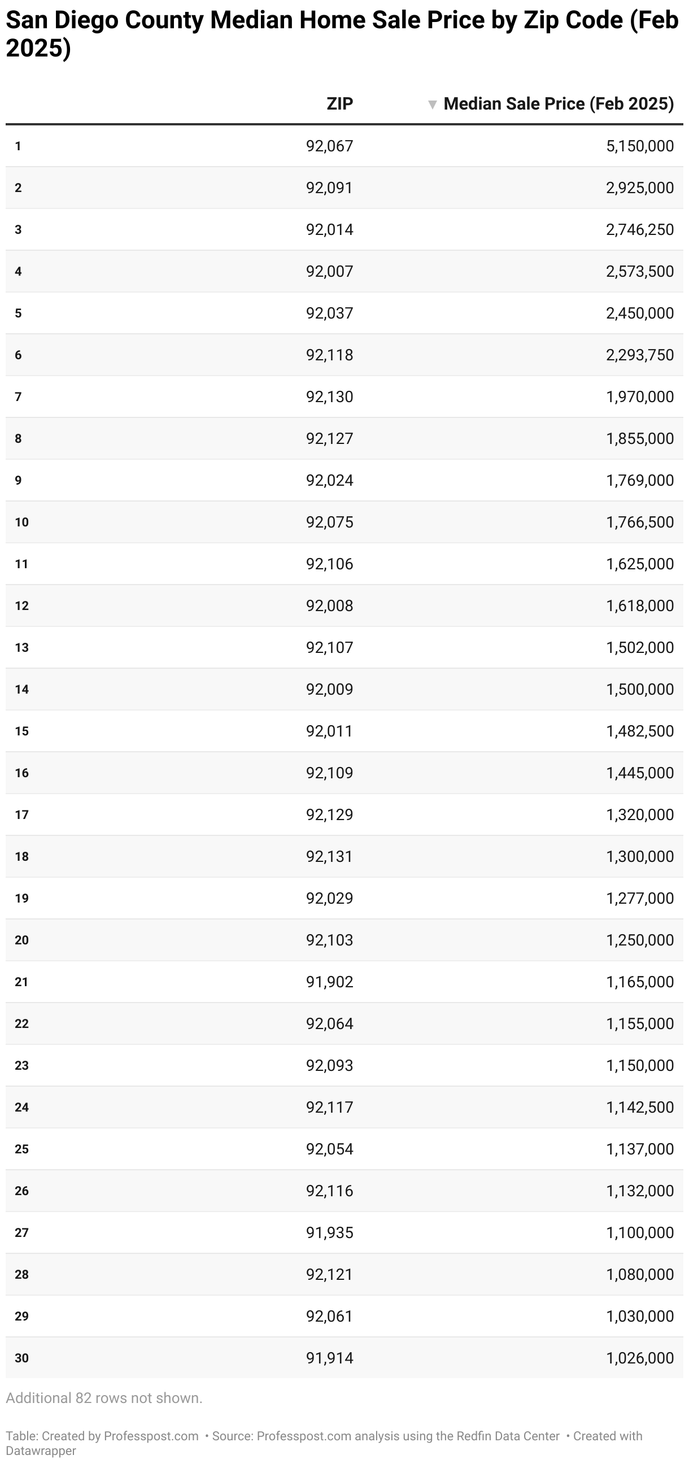Click row number 18 in the table
This screenshot has height=1464, width=689.
point(21,856)
